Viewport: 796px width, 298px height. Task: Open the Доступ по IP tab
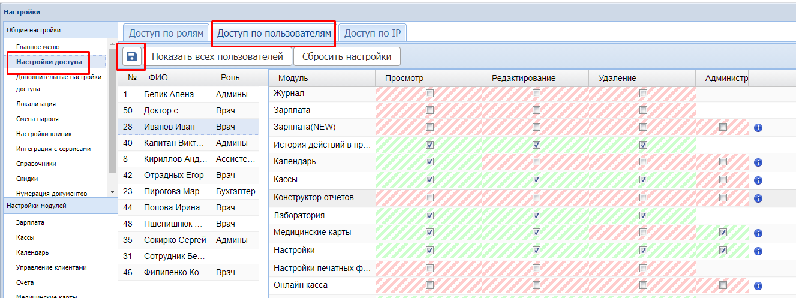(x=372, y=34)
